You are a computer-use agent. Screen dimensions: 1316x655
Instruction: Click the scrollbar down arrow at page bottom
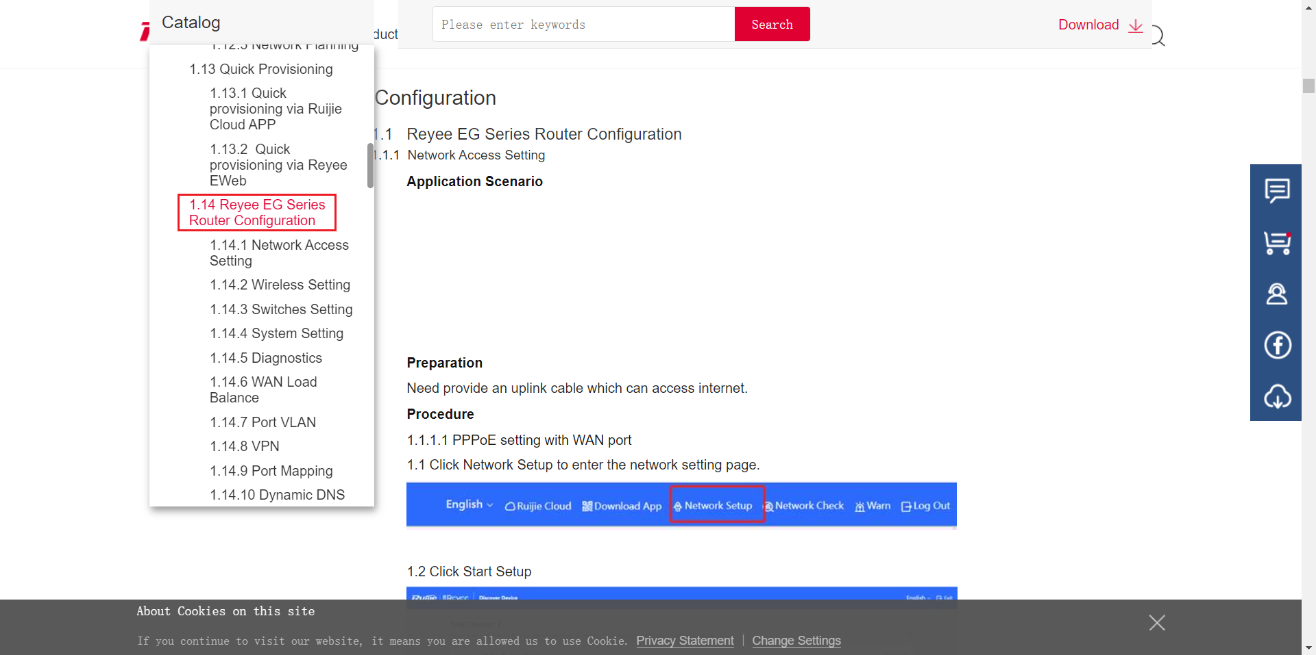pyautogui.click(x=1308, y=647)
